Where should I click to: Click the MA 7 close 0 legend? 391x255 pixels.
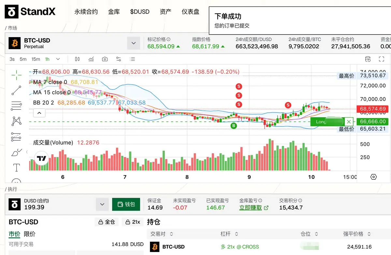[50, 82]
